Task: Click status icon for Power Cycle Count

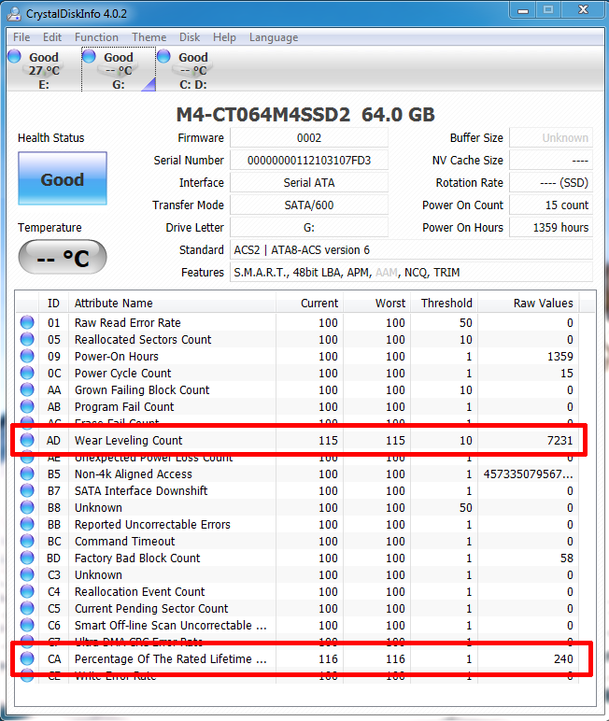Action: click(27, 373)
